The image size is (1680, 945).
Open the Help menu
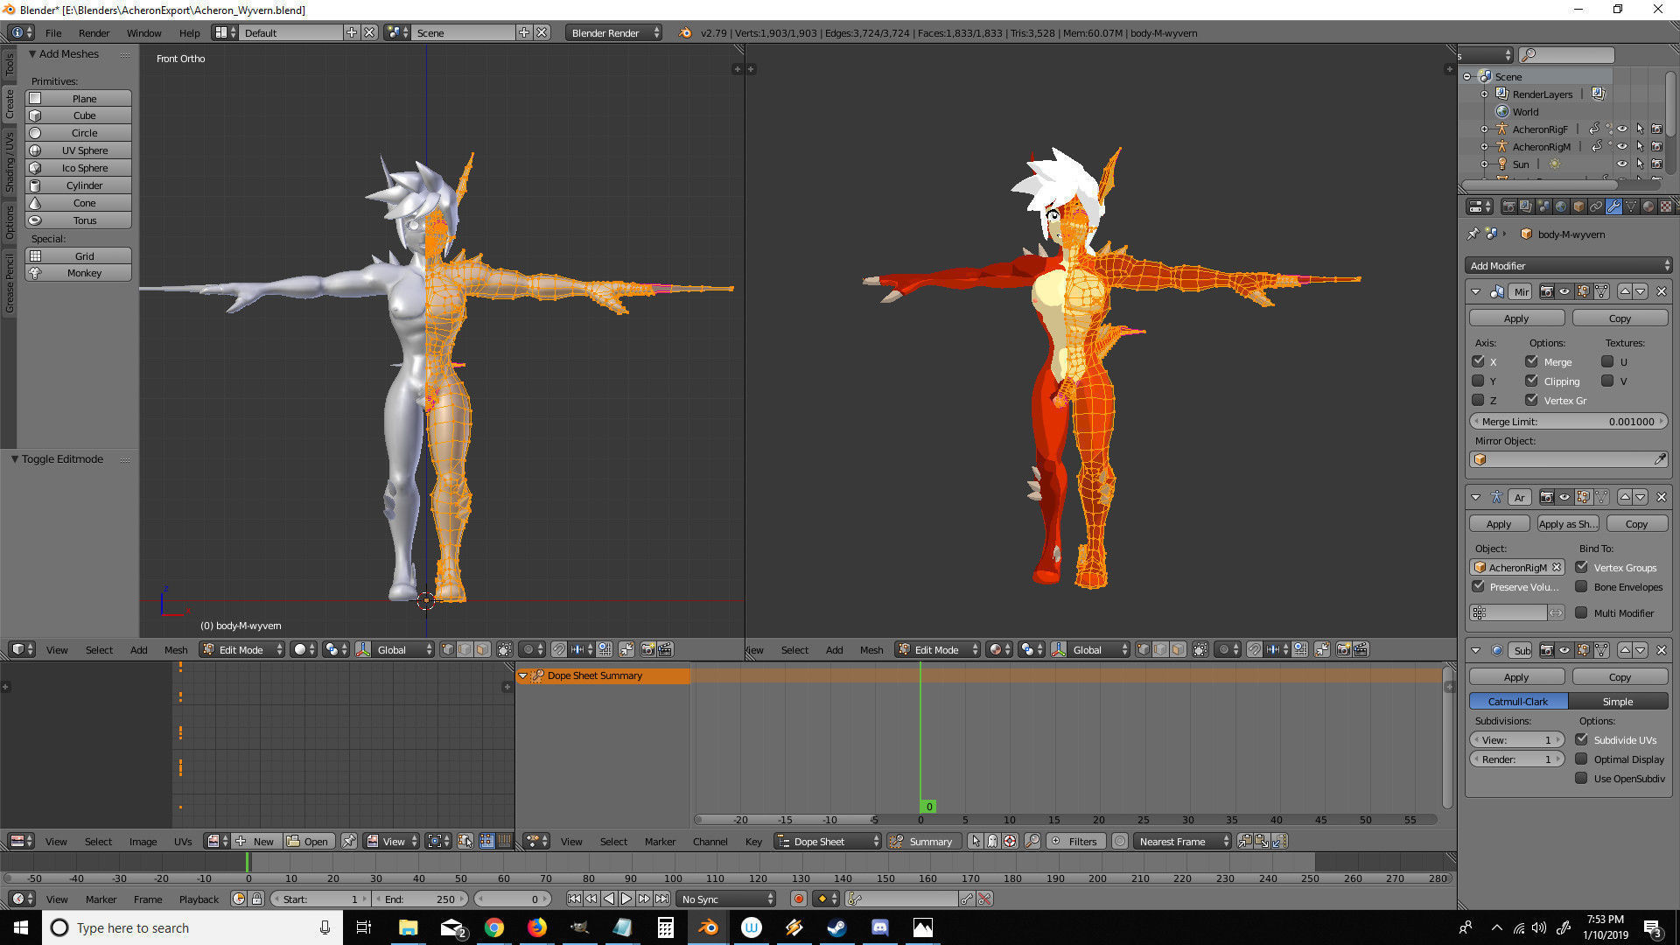189,32
